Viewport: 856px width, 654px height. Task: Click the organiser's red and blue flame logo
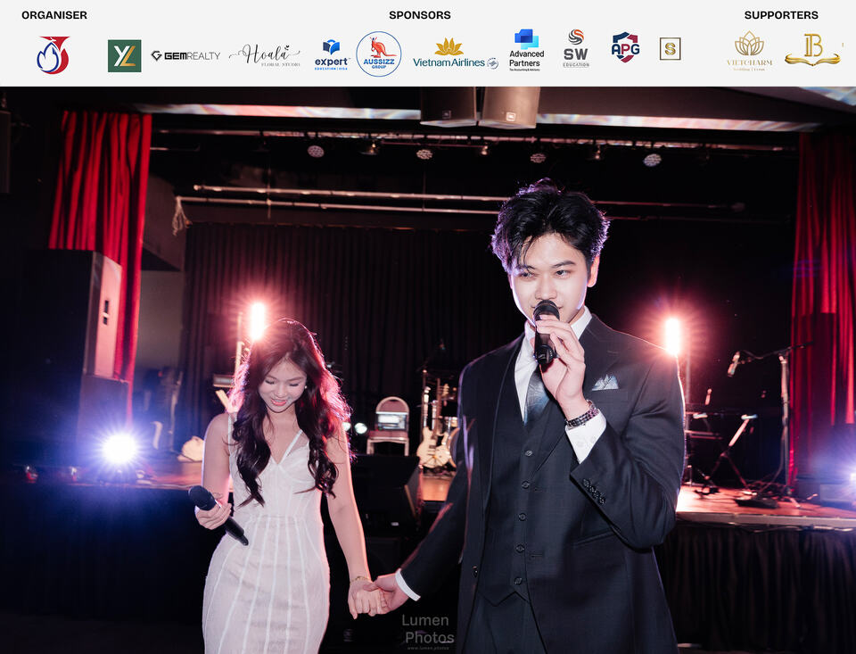[53, 54]
